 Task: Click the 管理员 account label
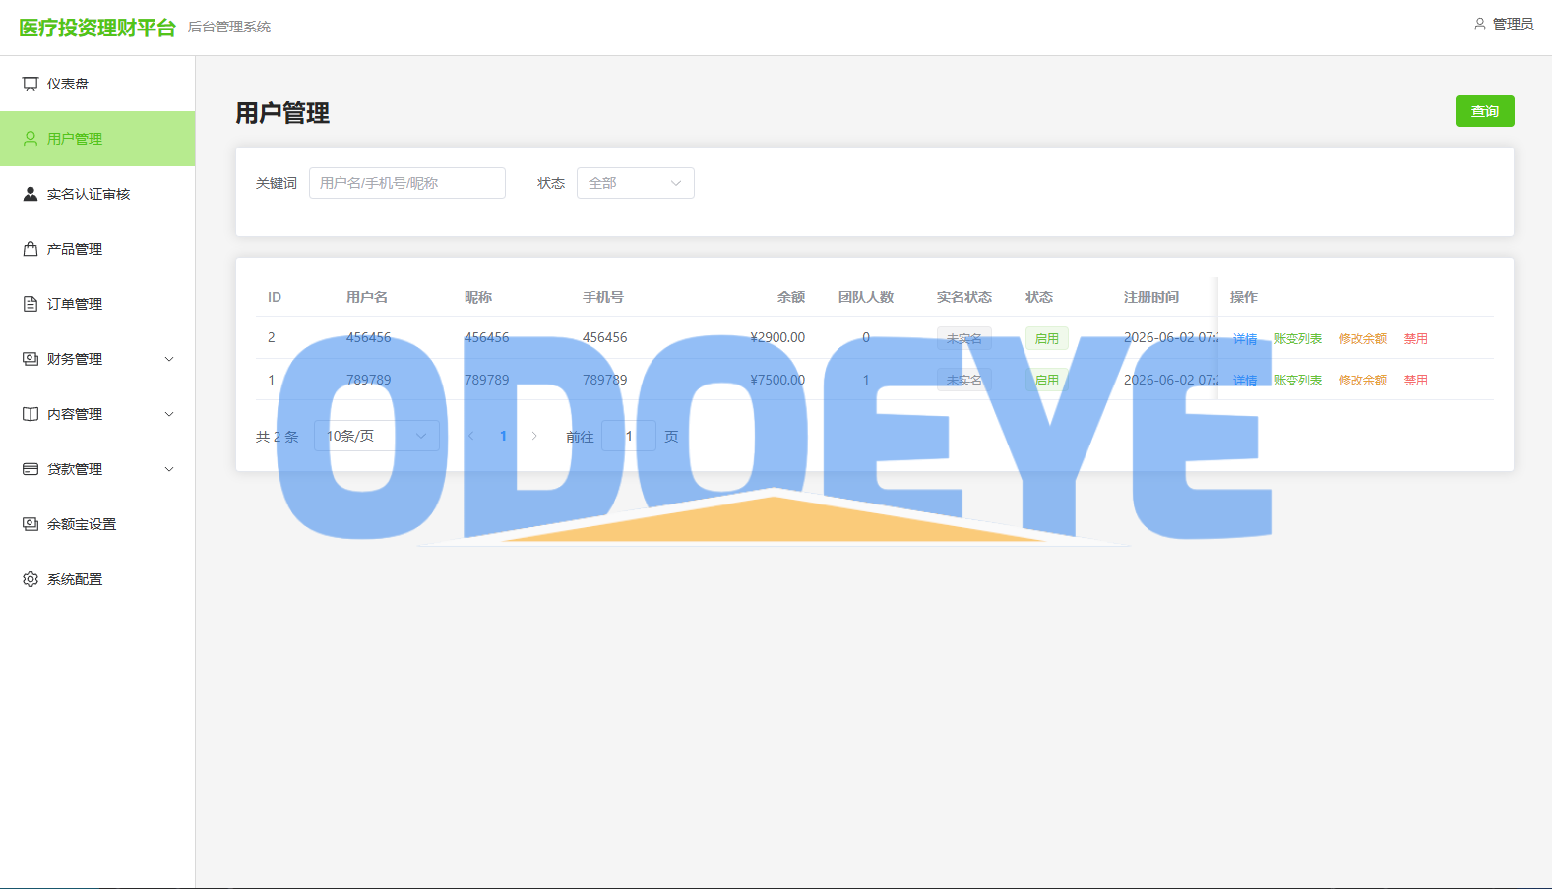(x=1513, y=24)
